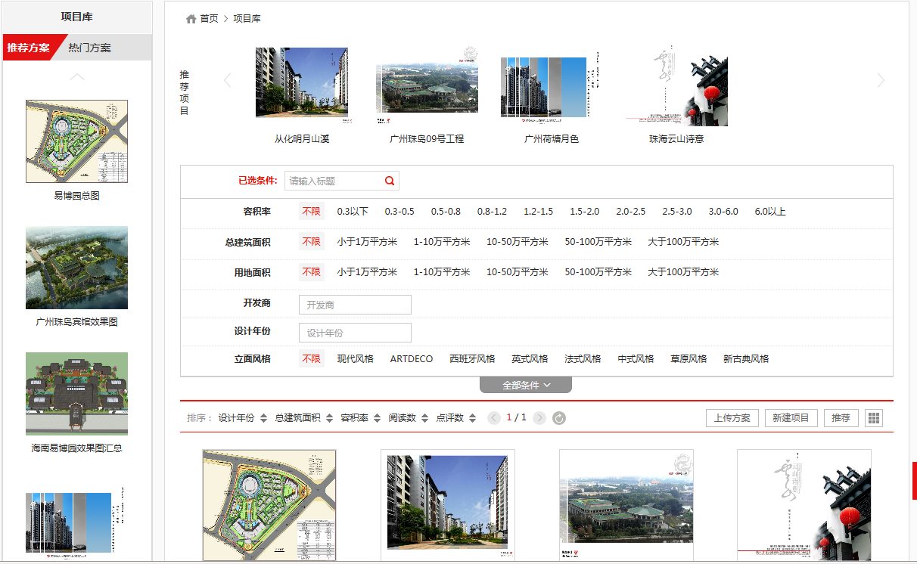Click 海南易博园效果图汇总 caption
The image size is (917, 564).
coord(76,448)
